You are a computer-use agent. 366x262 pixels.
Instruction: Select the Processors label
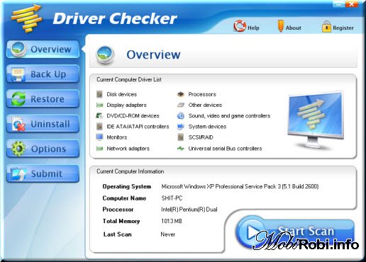(x=202, y=94)
